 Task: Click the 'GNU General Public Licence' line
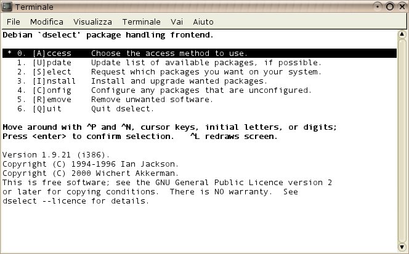167,183
